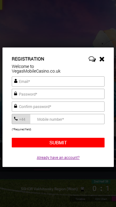Viewport: 116px width, 207px height.
Task: Focus the Mobile number input field
Action: click(67, 119)
